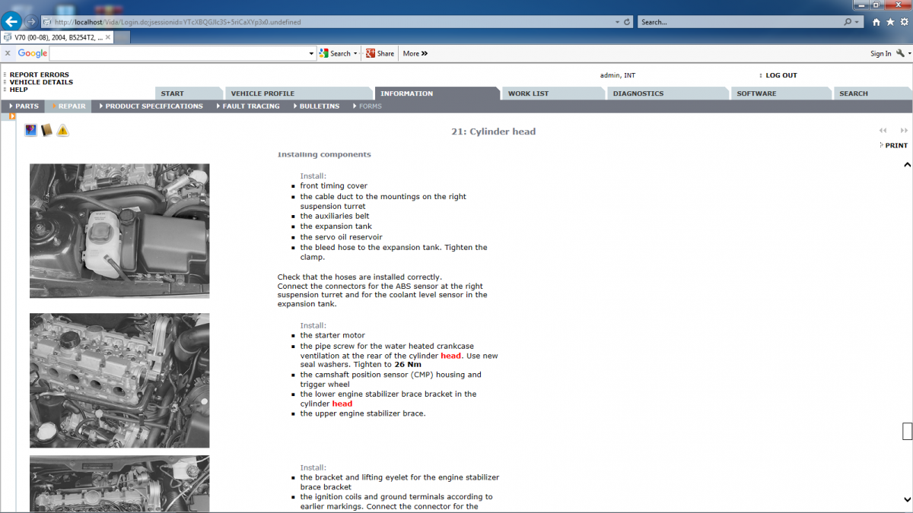Click the Refresh icon in the address bar
This screenshot has height=513, width=913.
click(626, 22)
